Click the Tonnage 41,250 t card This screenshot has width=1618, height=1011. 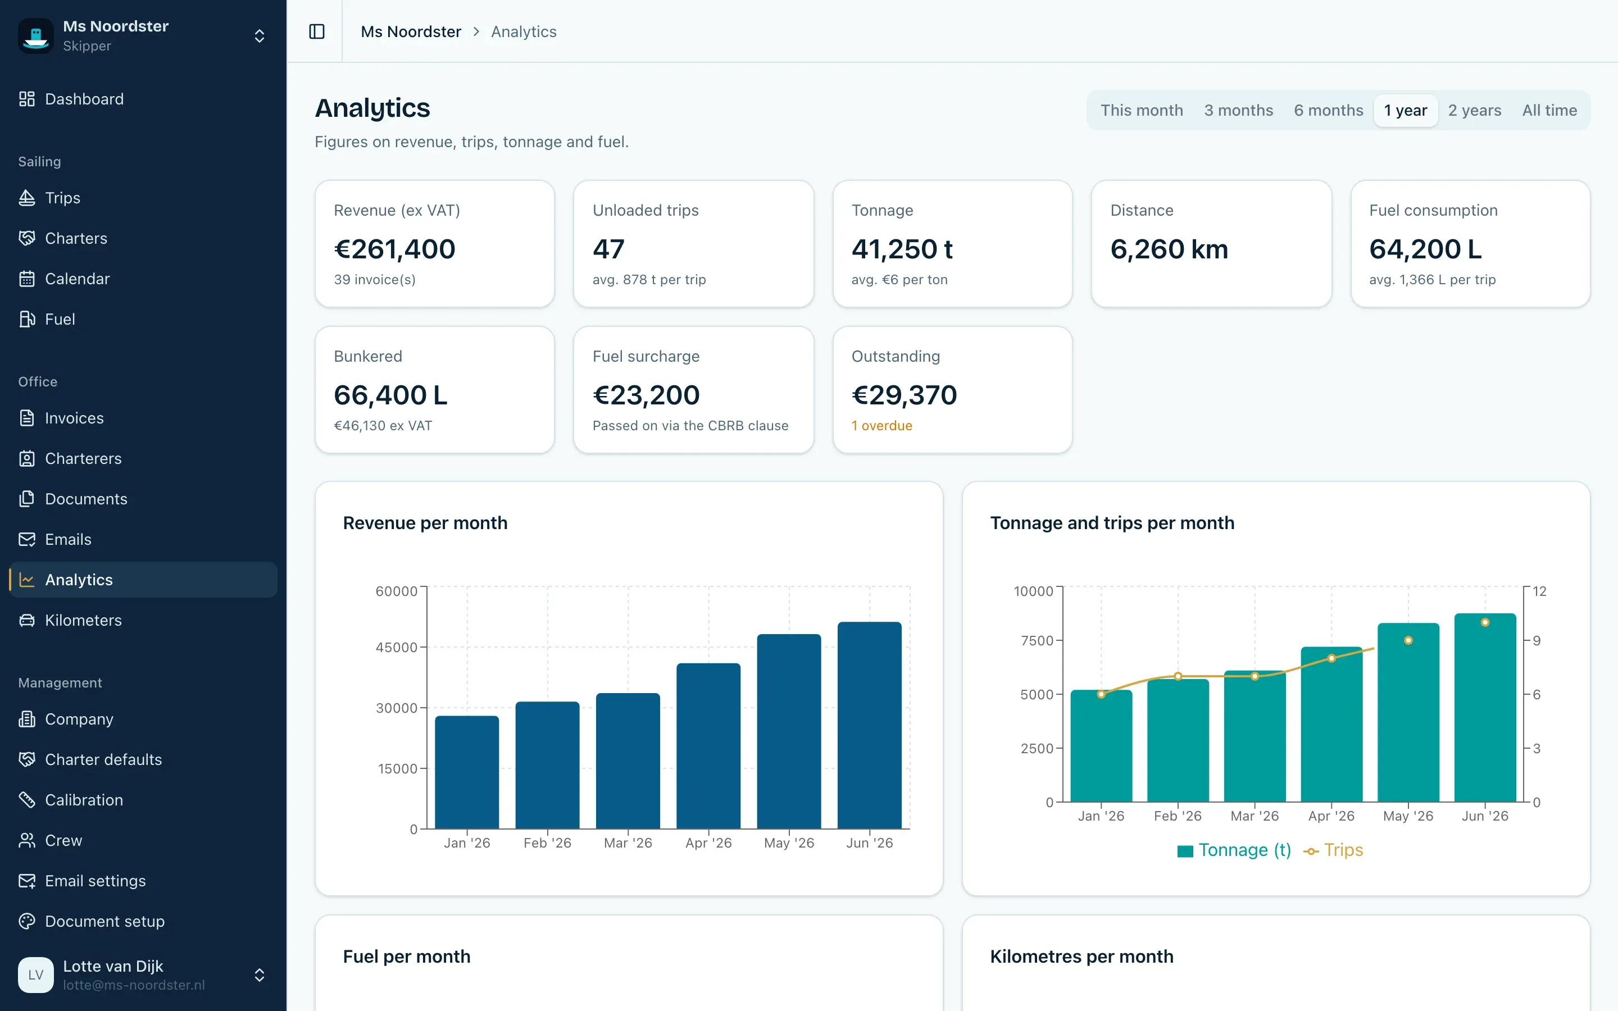(x=952, y=244)
